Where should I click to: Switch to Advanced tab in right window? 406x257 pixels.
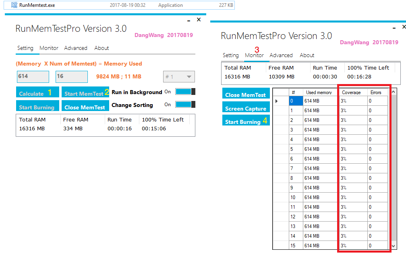[281, 56]
